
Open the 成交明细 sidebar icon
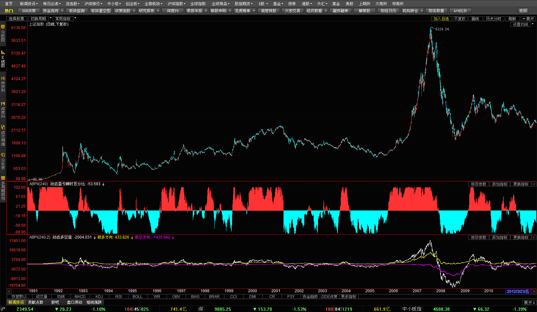(x=3, y=136)
